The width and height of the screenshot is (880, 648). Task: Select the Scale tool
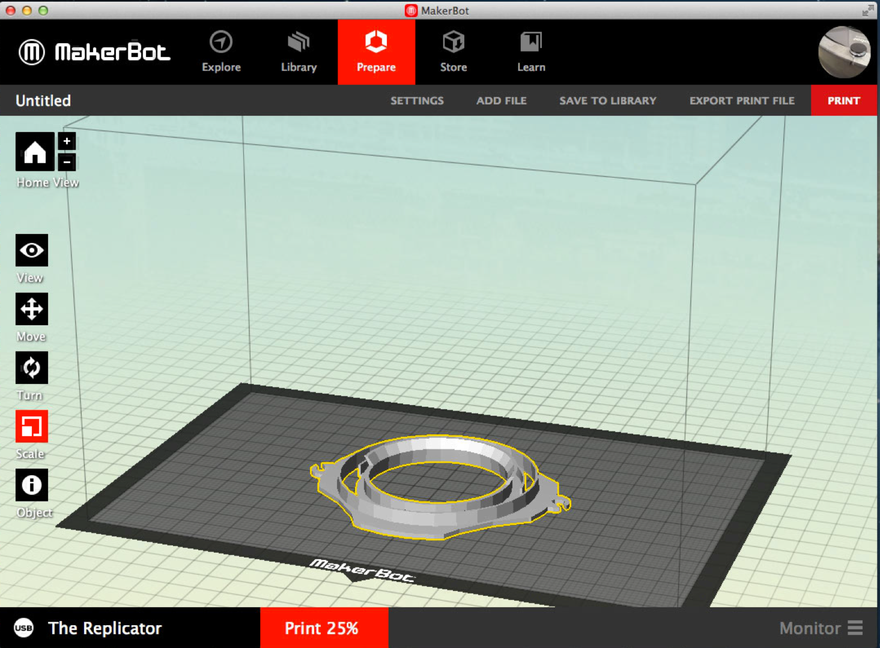coord(32,427)
